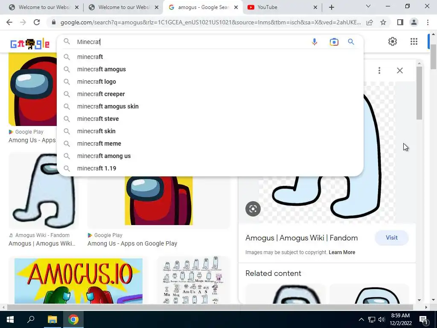Click the browser forward arrow
Screen dimensions: 437x328
[x=23, y=22]
